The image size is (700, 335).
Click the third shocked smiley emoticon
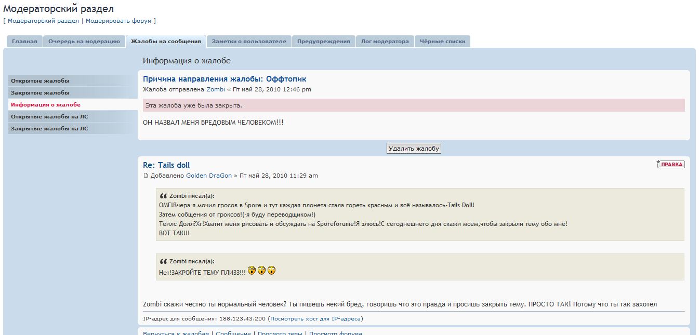[271, 270]
